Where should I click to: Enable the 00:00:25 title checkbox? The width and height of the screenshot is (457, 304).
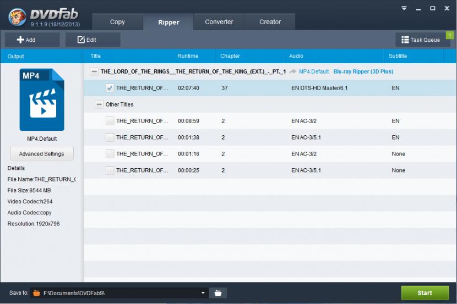110,170
